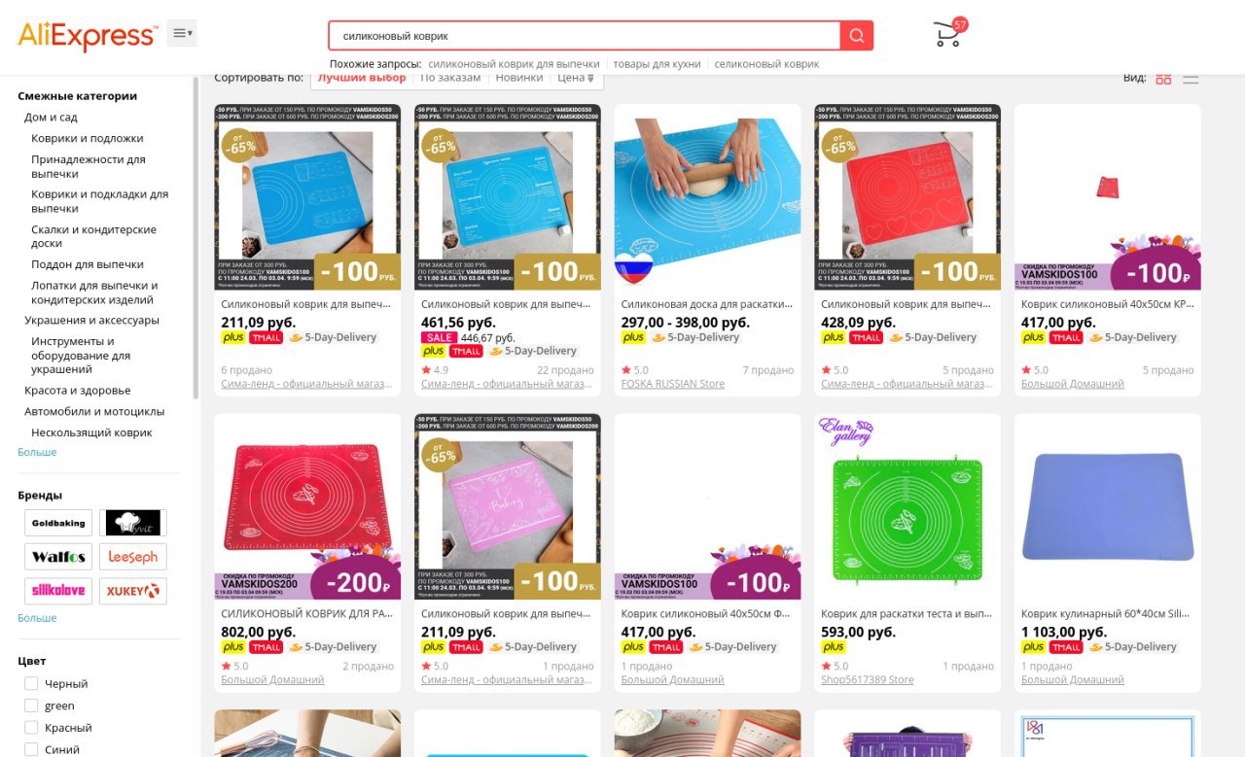The image size is (1245, 757).
Task: Click the red search magnifier button
Action: (857, 36)
